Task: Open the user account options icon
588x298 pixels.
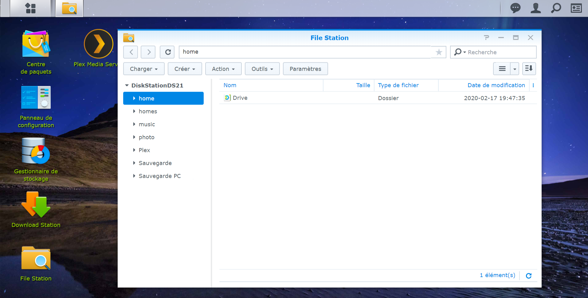Action: click(x=535, y=8)
